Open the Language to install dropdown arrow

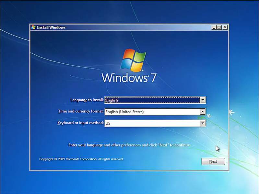click(x=203, y=100)
